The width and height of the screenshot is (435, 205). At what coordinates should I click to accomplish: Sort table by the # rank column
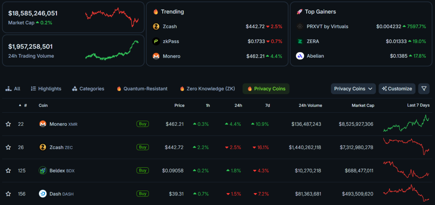(x=25, y=105)
